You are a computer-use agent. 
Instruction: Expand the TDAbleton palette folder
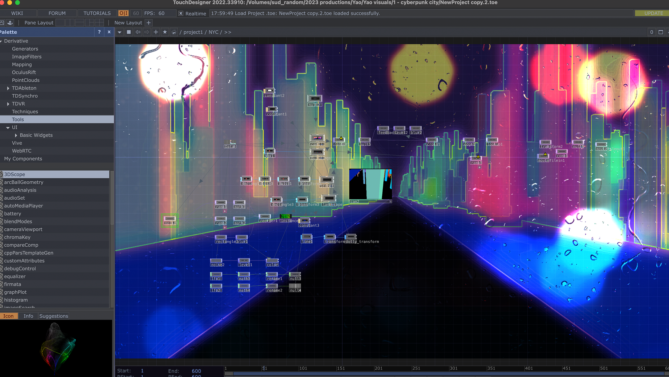point(8,88)
